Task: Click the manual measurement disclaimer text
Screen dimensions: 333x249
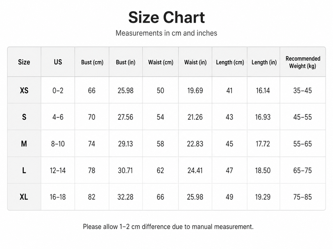Action: [x=168, y=227]
